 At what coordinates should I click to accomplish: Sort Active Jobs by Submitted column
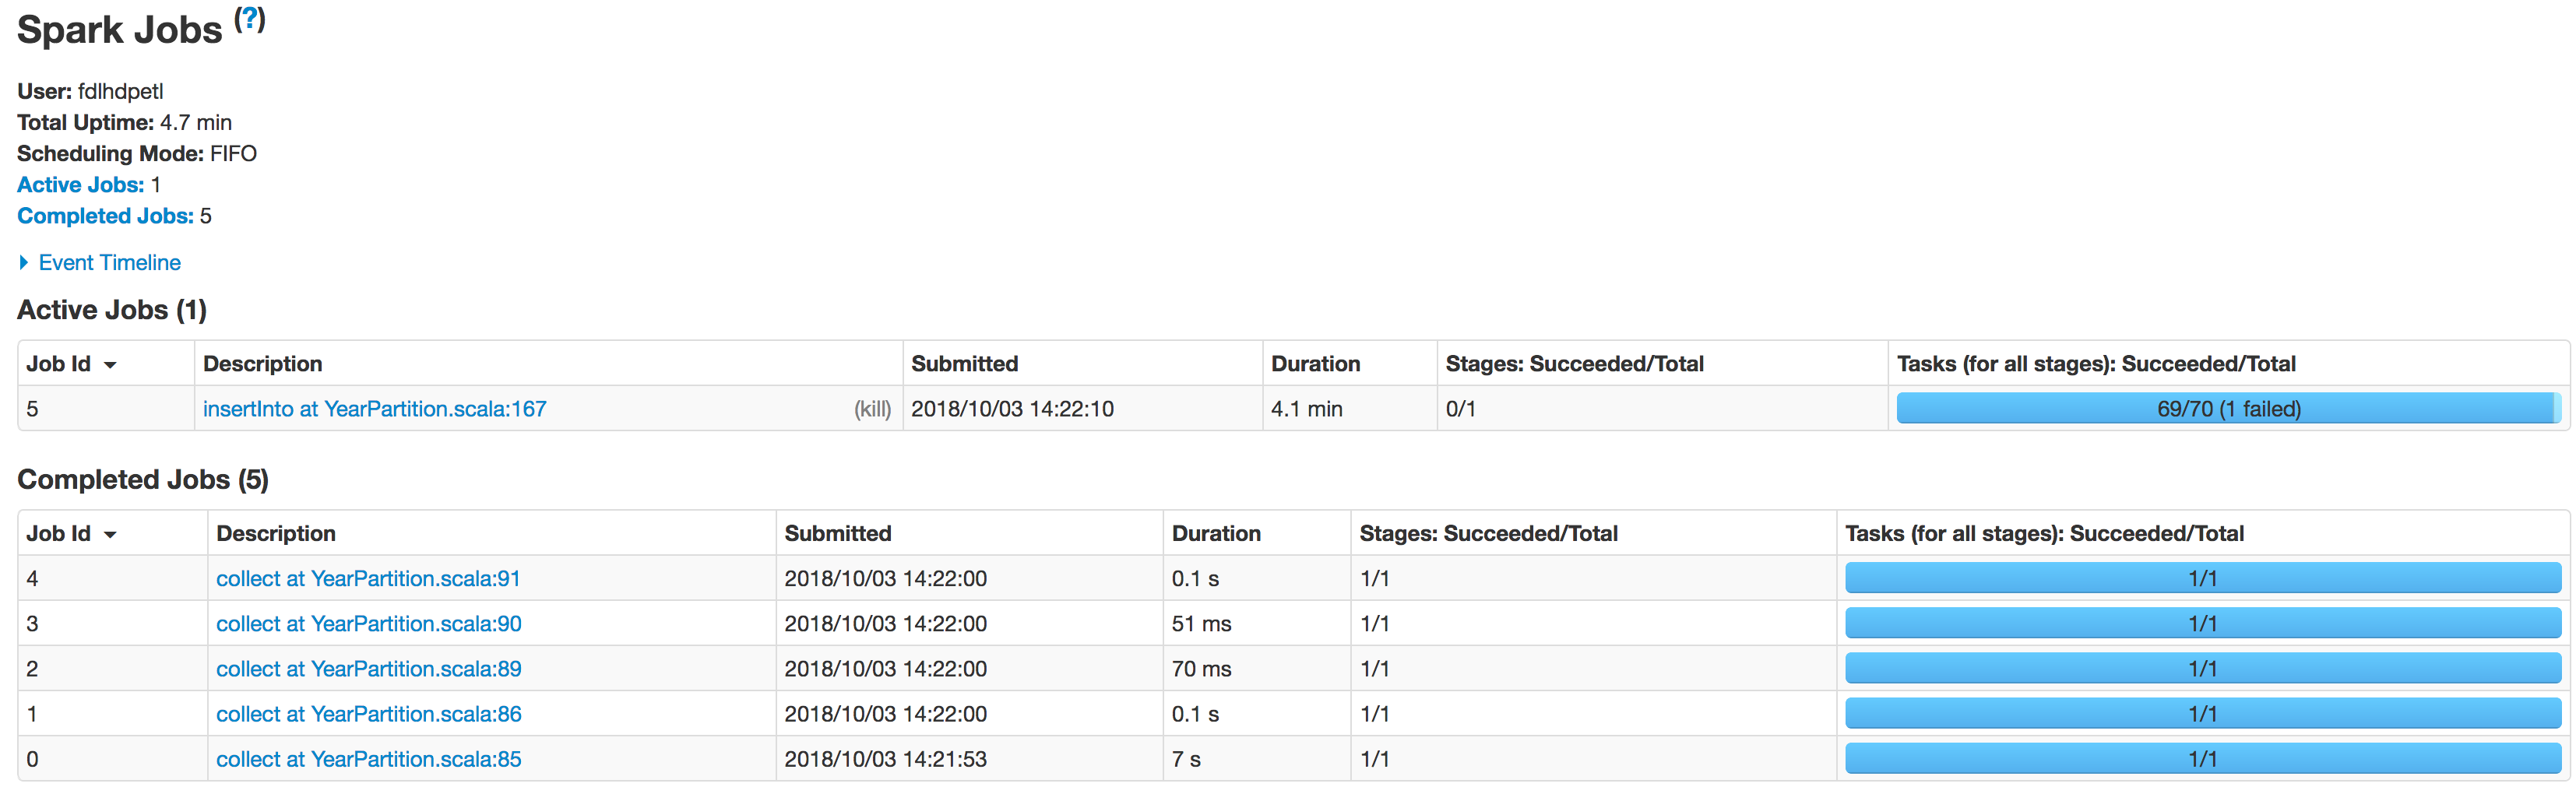(964, 364)
